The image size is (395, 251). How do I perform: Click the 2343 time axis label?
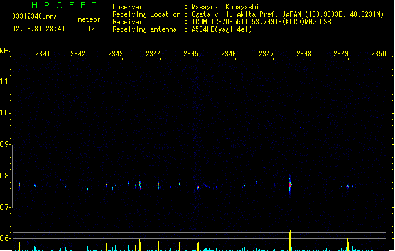116,54
